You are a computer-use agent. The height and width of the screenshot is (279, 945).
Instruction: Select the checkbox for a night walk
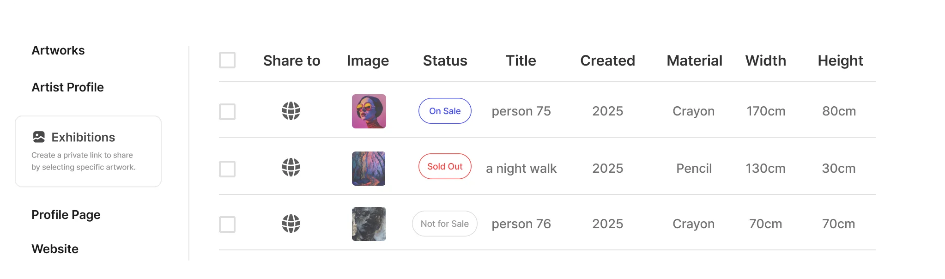coord(227,169)
